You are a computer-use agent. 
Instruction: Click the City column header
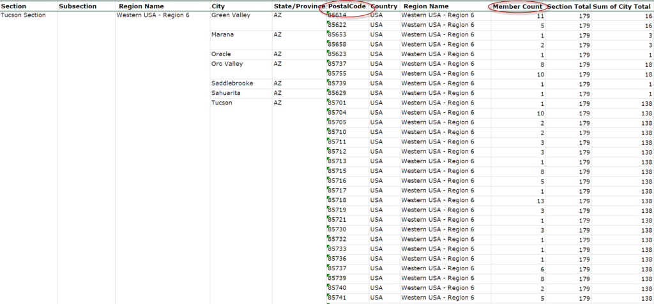click(218, 6)
